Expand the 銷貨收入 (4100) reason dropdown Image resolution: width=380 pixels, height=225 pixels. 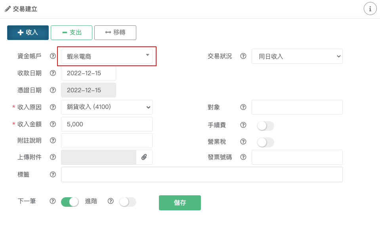coord(107,107)
